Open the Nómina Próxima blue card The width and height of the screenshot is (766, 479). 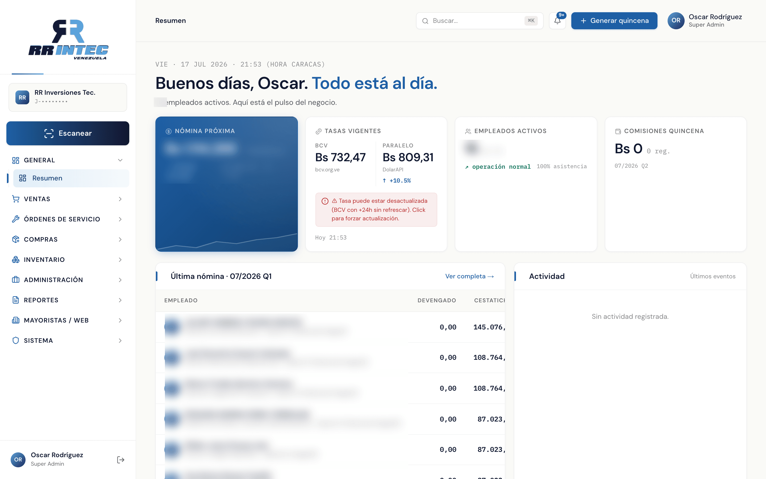(x=226, y=184)
